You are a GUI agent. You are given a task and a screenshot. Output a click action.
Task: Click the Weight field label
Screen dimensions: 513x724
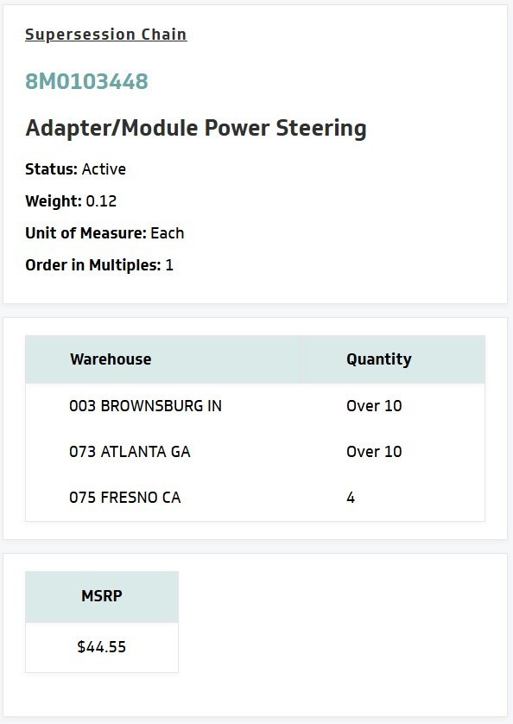coord(53,201)
